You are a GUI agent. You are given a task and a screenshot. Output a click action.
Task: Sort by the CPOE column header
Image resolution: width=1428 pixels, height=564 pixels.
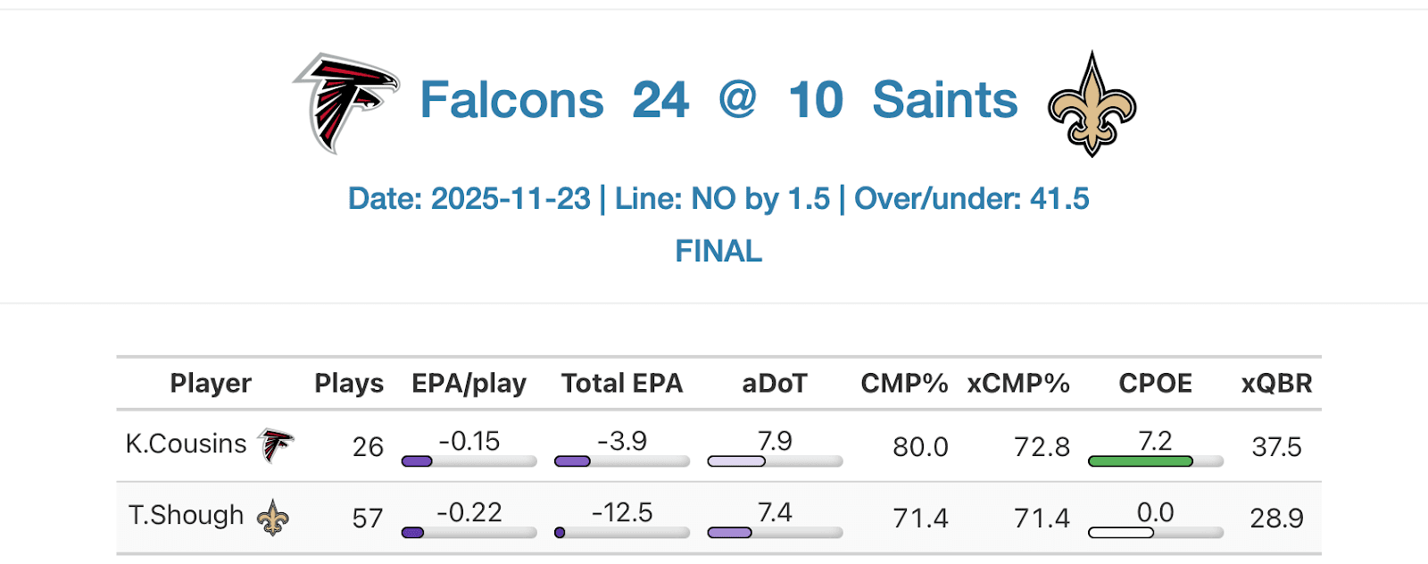tap(1155, 384)
